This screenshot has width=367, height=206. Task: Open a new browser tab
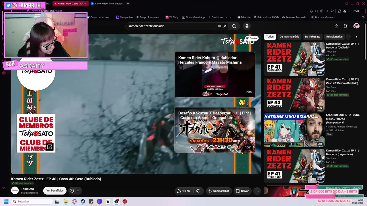(128, 4)
